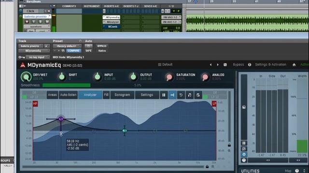Solo the Click track
Image resolution: width=309 pixels, height=173 pixels.
pyautogui.click(x=45, y=11)
